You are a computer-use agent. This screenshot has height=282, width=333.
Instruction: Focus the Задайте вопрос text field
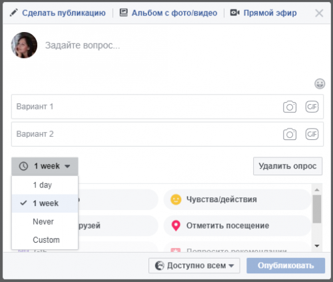click(x=83, y=45)
